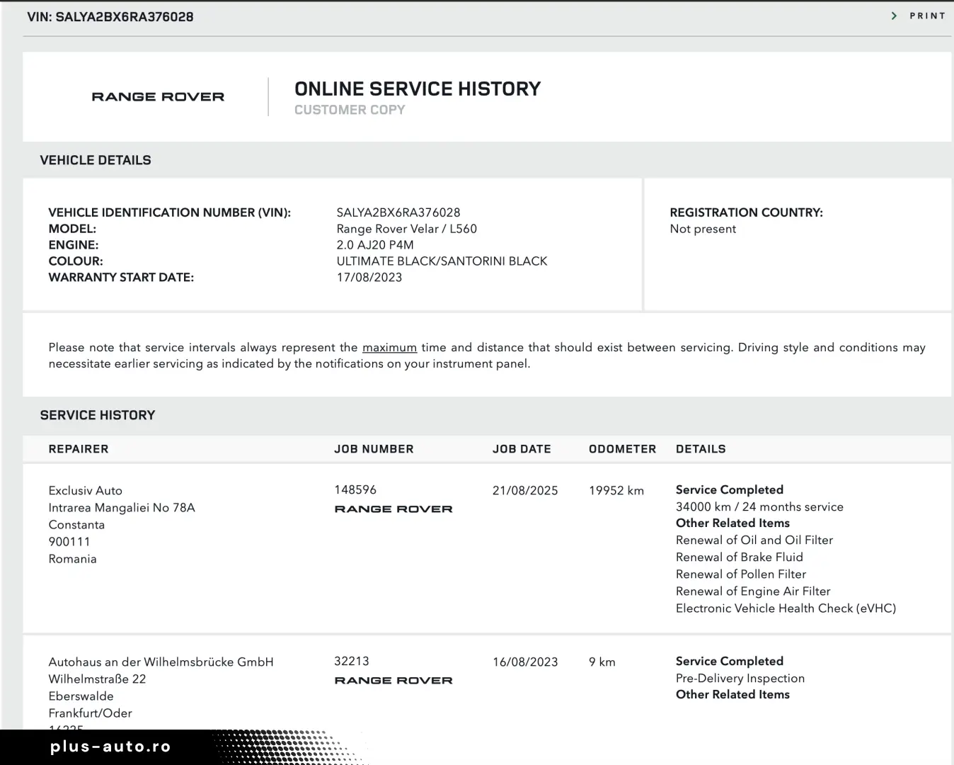Screen dimensions: 954x765
Task: Click address Wilhelmstraße 22
Action: (97, 679)
